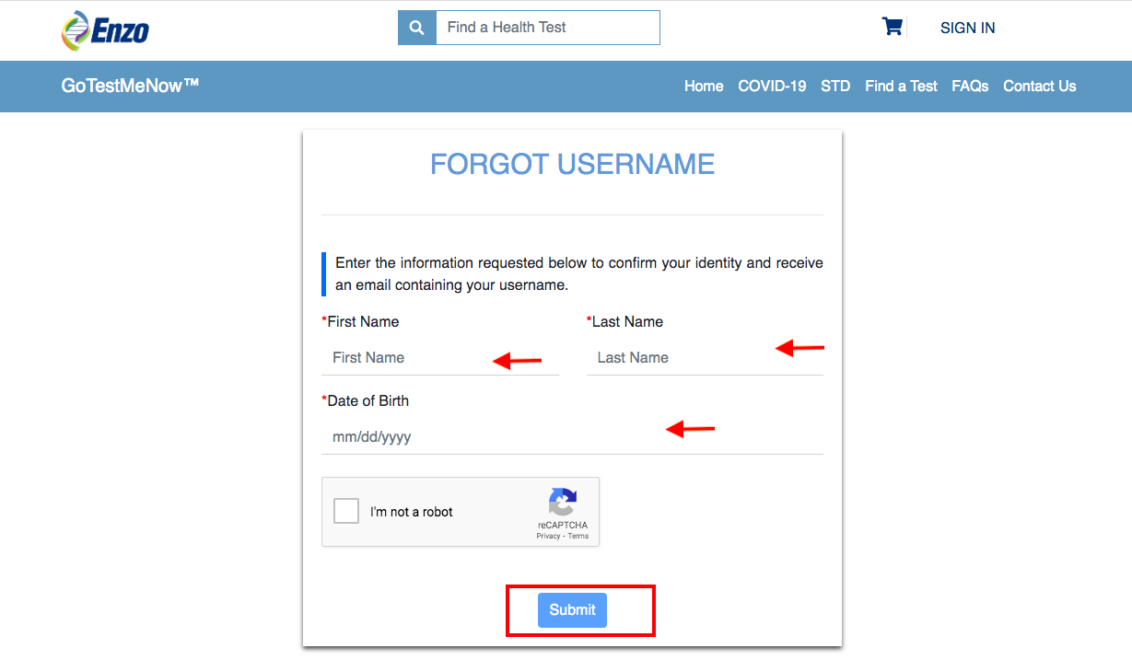The image size is (1132, 660).
Task: Open the reCAPTCHA Terms link
Action: point(578,536)
